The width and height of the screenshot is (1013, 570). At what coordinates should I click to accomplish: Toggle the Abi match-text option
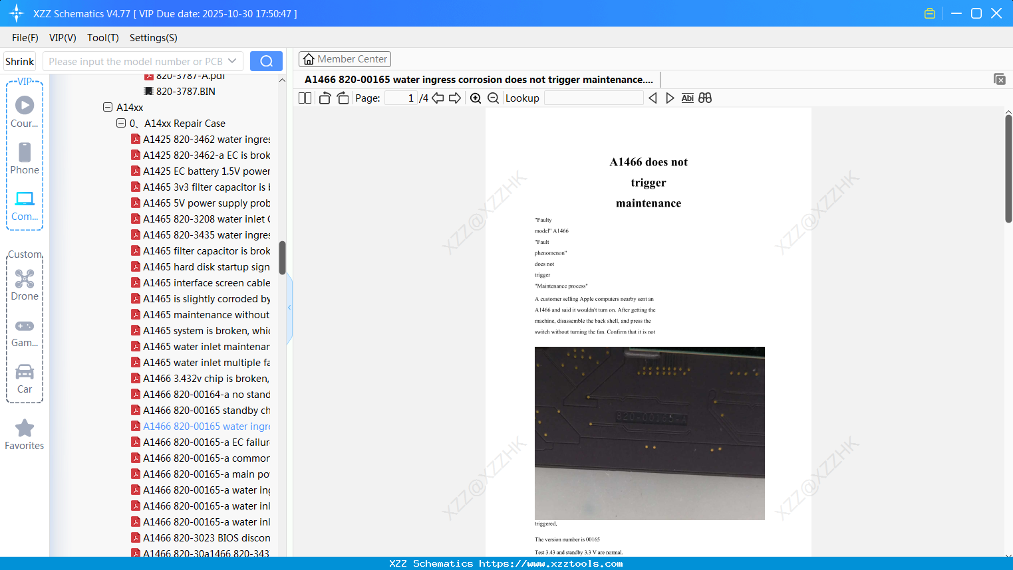688,98
